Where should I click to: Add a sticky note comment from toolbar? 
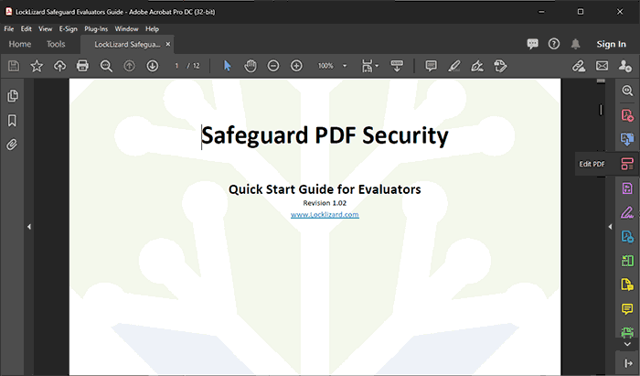pos(431,66)
